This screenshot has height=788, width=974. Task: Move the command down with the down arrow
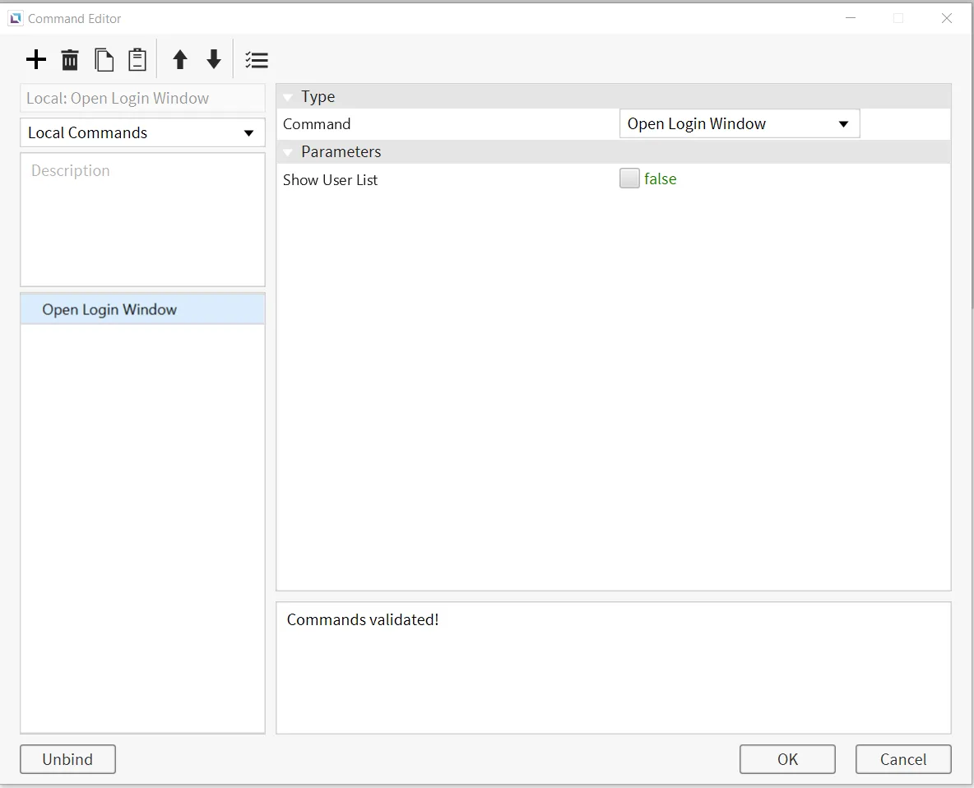214,60
